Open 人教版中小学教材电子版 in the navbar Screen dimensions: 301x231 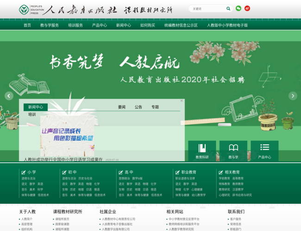(x=227, y=25)
